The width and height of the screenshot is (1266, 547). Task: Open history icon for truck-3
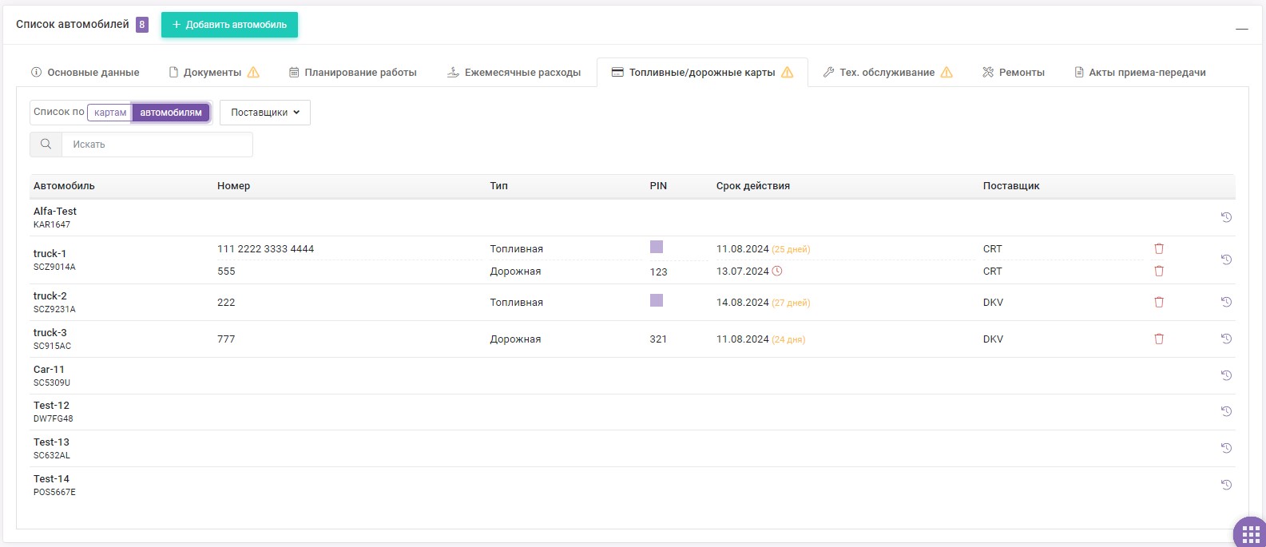1226,339
